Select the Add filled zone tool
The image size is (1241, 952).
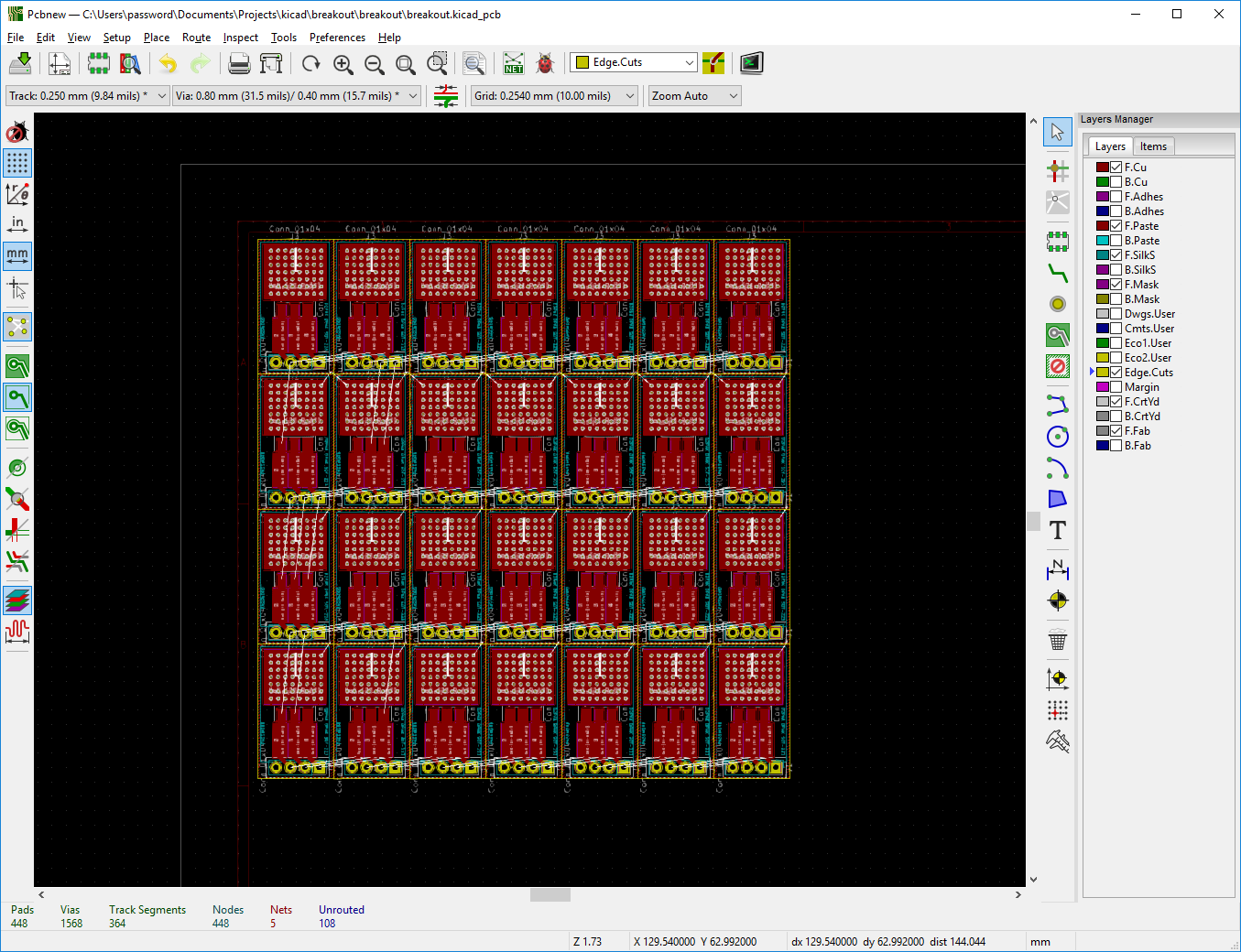point(1058,335)
